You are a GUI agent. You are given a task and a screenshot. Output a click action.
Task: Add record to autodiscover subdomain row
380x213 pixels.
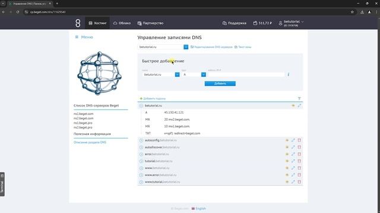287,147
